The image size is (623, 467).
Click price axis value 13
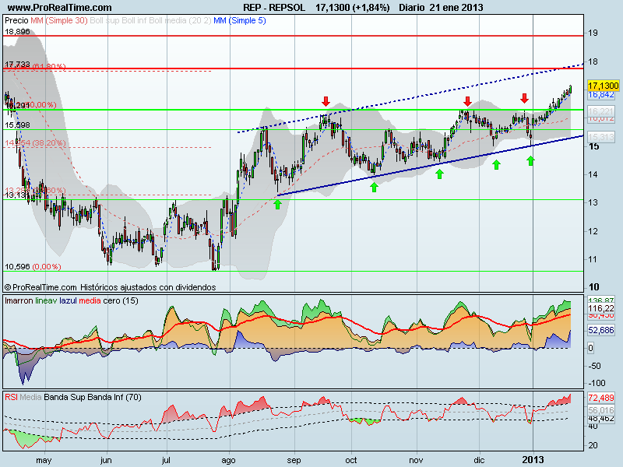(x=593, y=202)
